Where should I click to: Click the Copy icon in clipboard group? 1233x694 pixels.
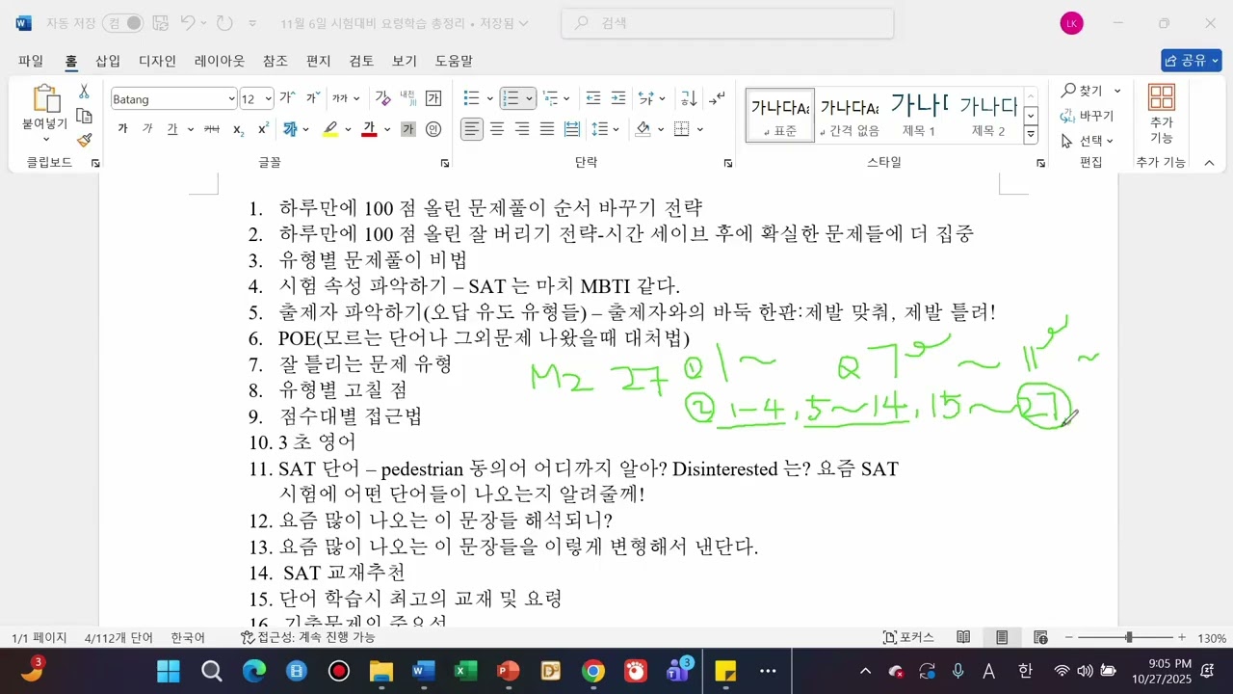click(x=84, y=116)
